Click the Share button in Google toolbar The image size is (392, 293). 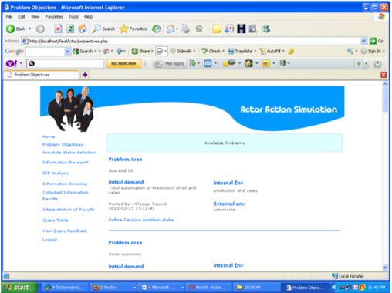141,51
